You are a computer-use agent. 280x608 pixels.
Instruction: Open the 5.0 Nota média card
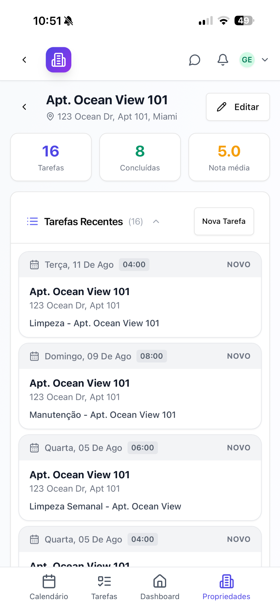point(229,157)
